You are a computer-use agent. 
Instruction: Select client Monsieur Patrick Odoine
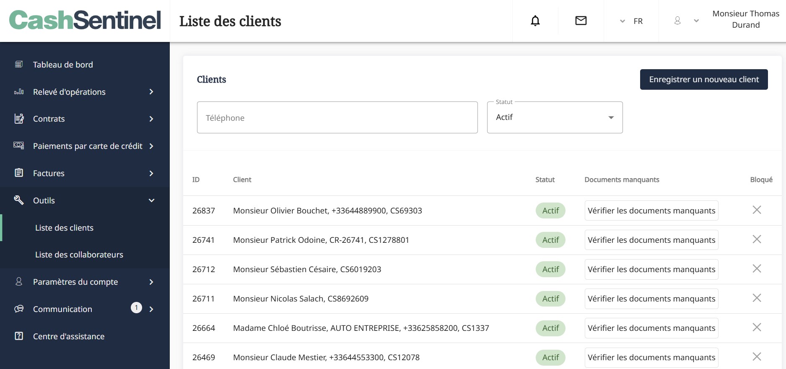click(321, 240)
